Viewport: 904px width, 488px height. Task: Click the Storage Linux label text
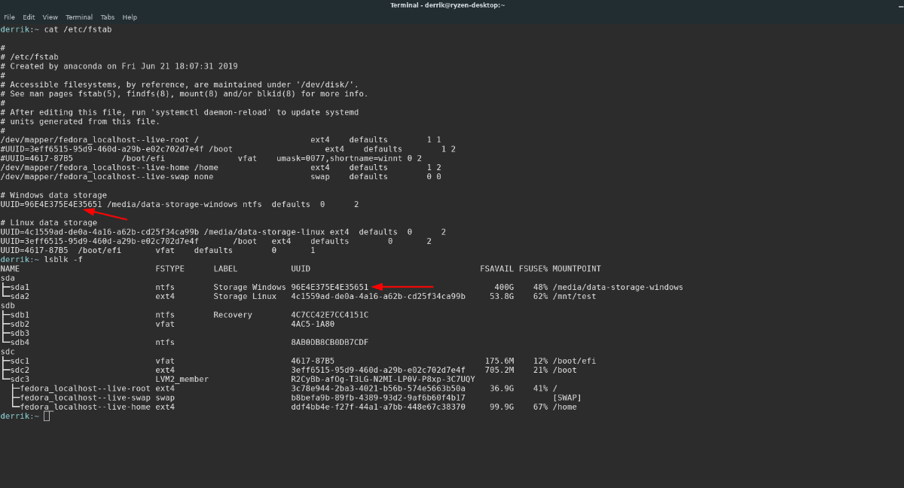pos(245,296)
